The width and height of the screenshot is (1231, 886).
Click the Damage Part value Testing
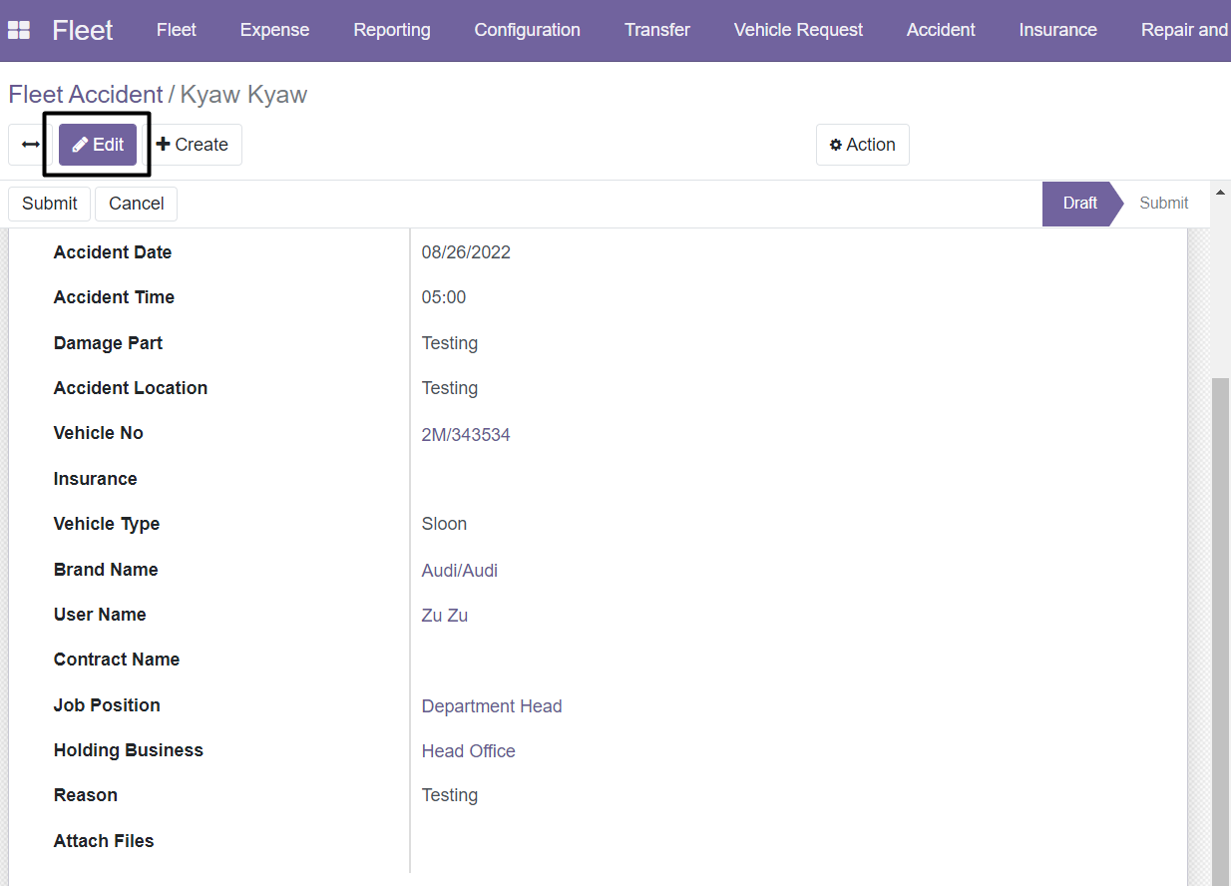coord(450,343)
